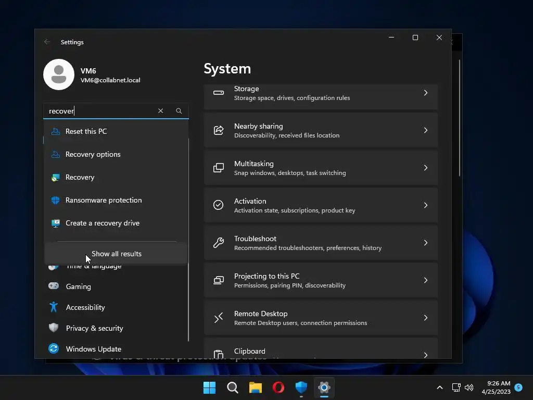Click the Reset this PC result icon

click(55, 131)
